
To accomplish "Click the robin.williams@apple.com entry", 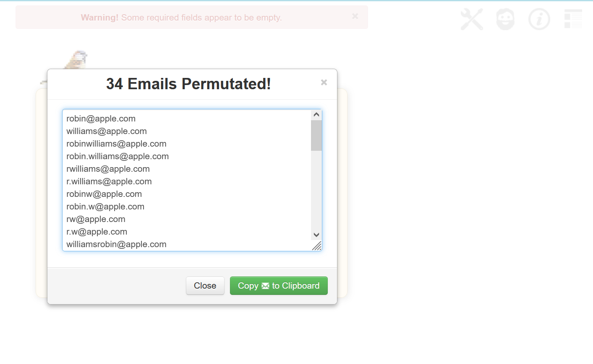I will (118, 156).
